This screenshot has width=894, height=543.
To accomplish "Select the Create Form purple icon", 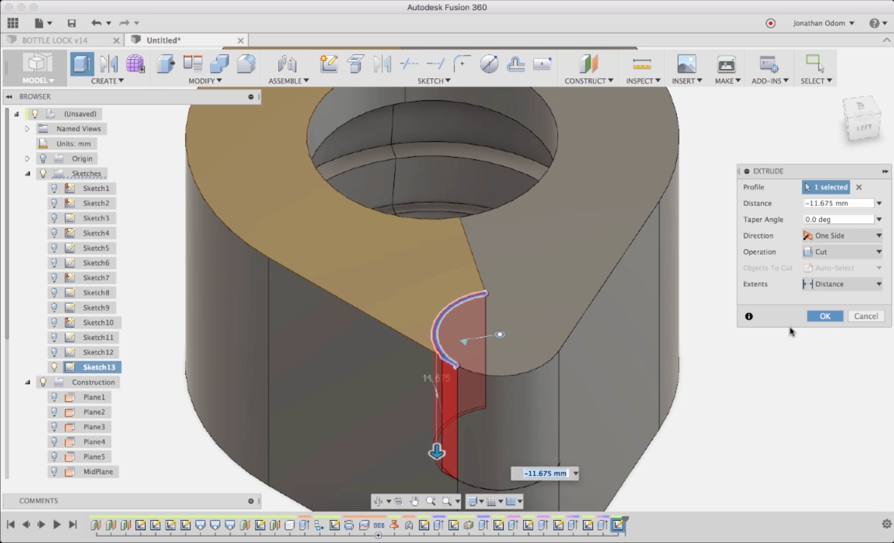I will 135,64.
